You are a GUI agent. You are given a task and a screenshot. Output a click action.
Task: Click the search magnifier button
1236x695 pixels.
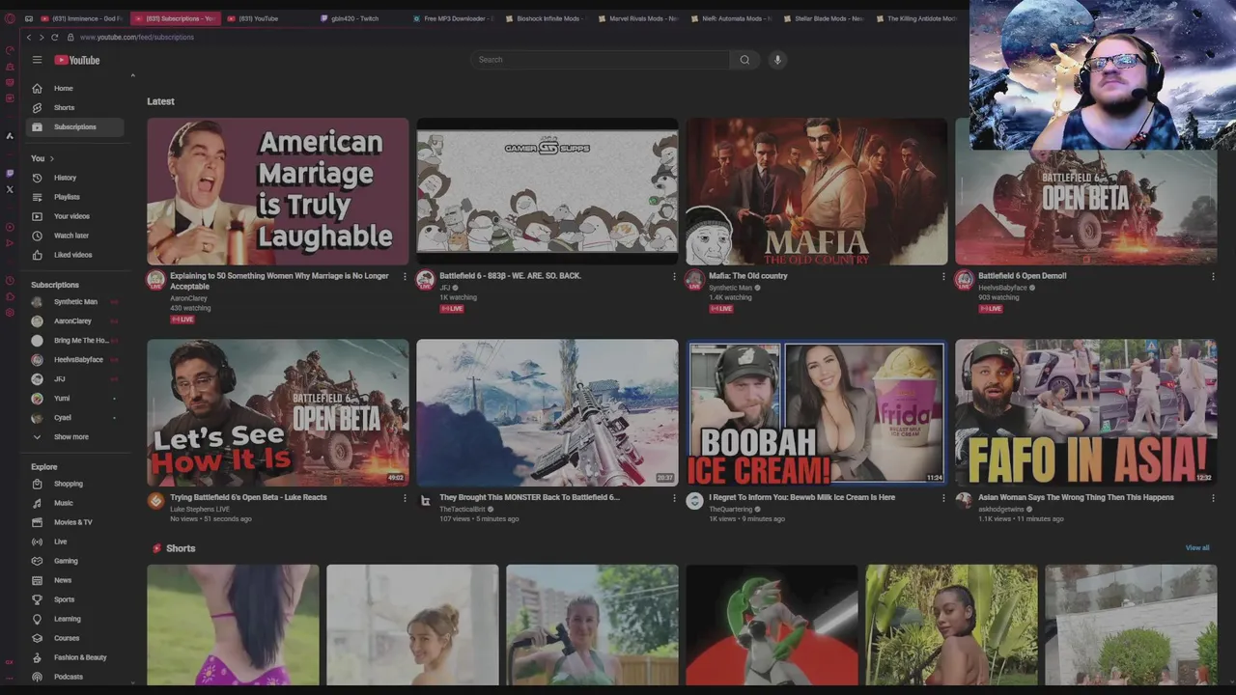click(x=744, y=60)
